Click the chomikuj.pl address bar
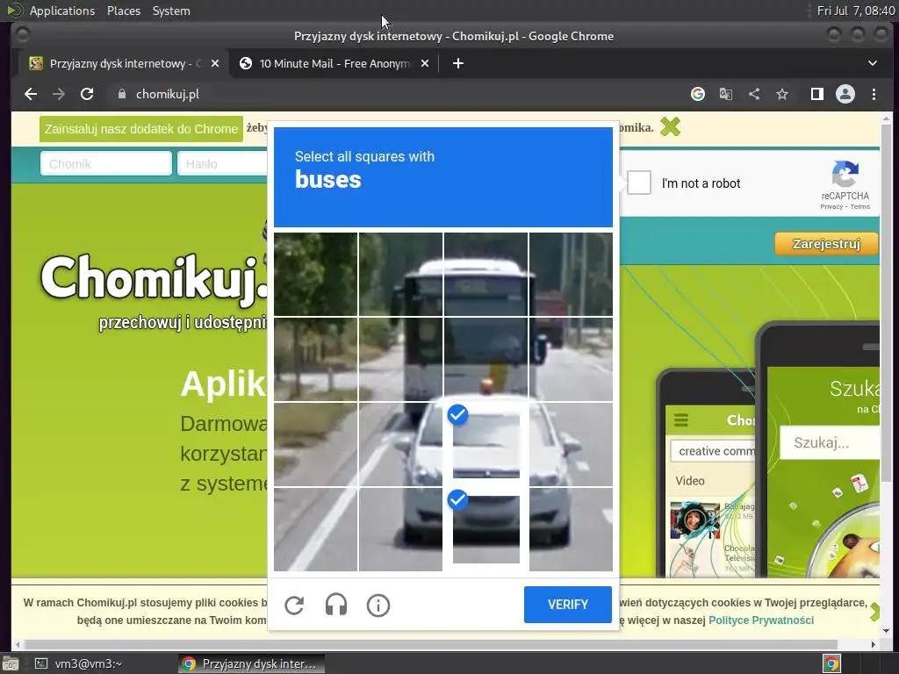Viewport: 899px width, 674px height. coord(396,94)
